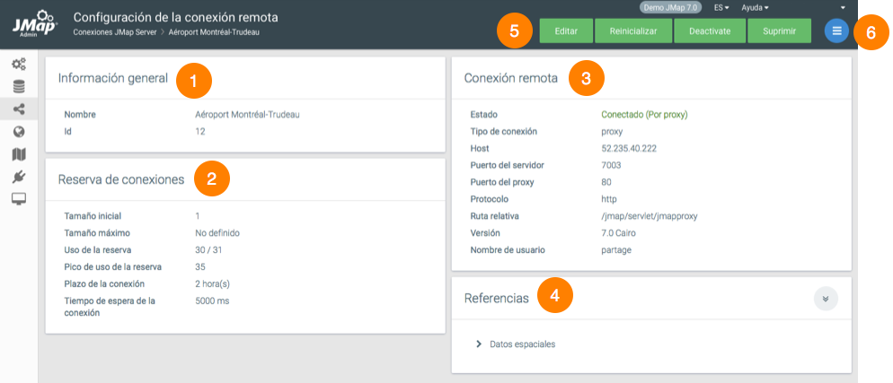Open the ES language dropdown
This screenshot has height=383, width=893.
click(x=721, y=7)
